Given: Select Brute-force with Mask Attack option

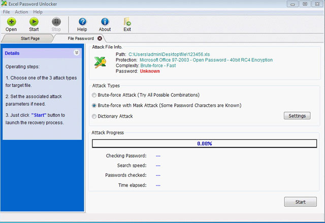Looking at the screenshot, I should (94, 105).
